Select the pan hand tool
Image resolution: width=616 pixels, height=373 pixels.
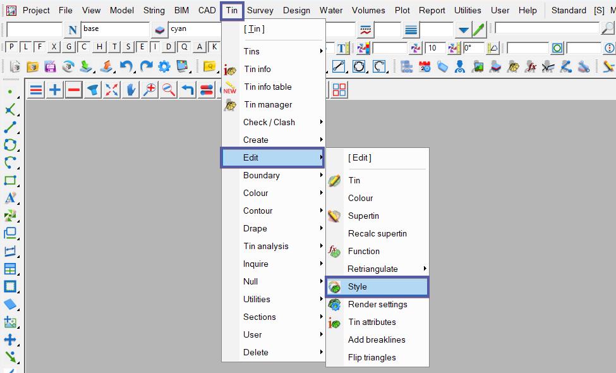click(x=131, y=90)
